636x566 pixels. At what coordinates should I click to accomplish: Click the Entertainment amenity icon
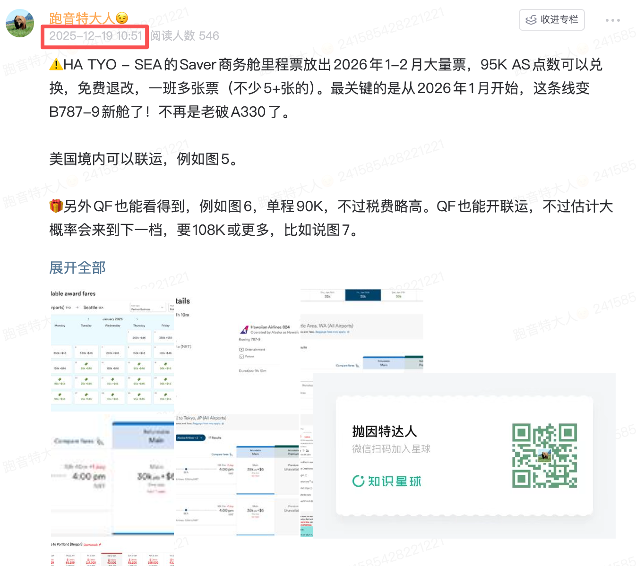[x=242, y=349]
